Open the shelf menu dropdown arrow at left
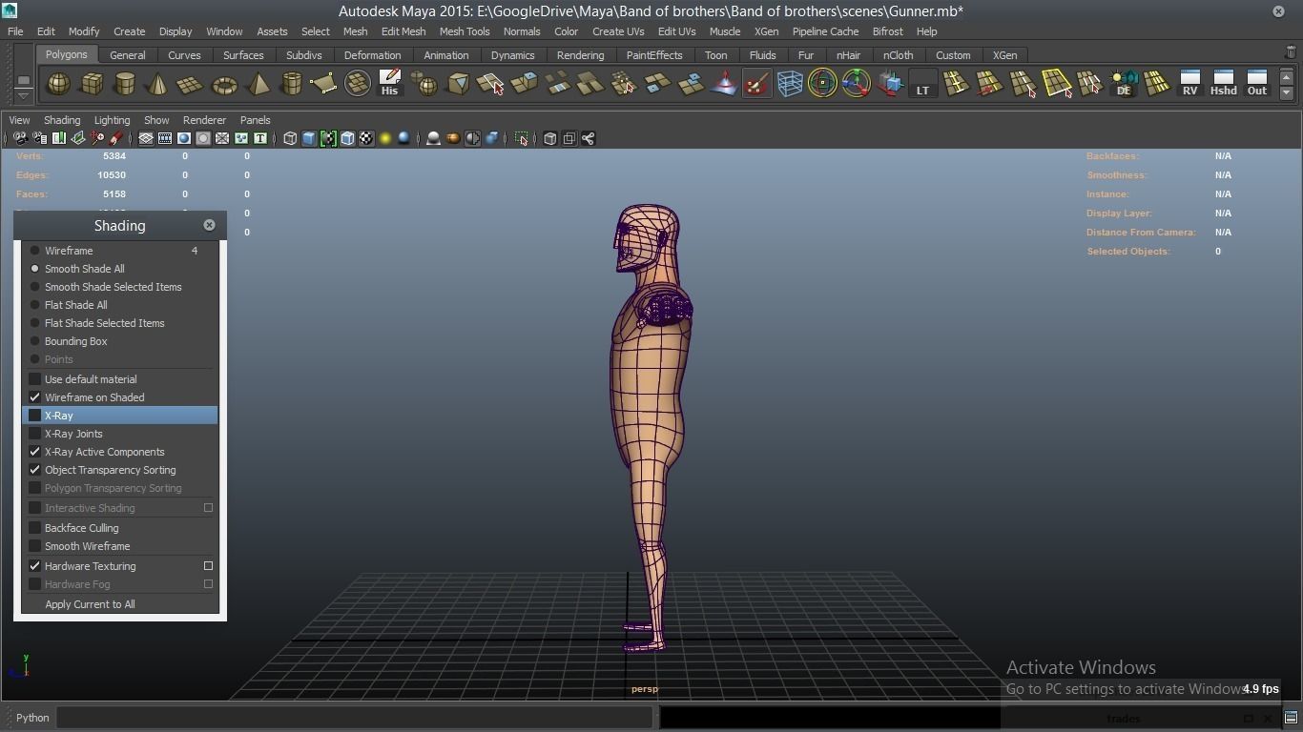The image size is (1303, 732). point(23,95)
